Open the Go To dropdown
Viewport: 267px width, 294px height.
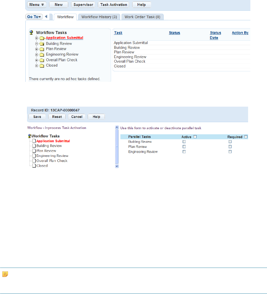34,17
